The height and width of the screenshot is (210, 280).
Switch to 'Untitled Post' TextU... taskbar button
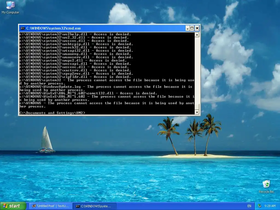coord(51,206)
